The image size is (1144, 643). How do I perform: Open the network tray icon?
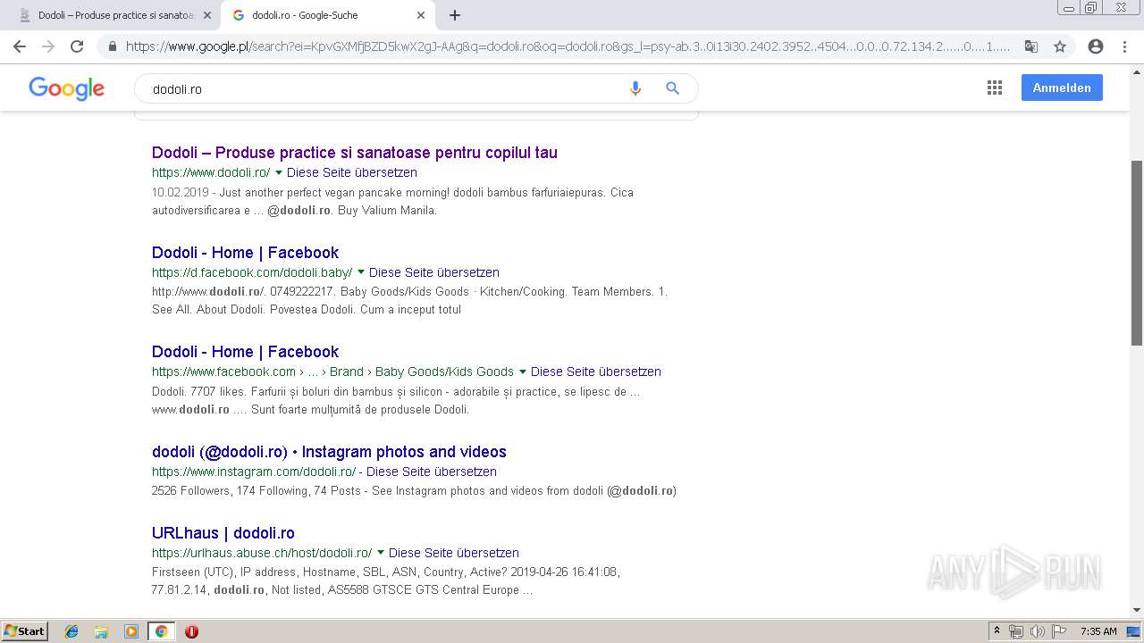pos(1016,631)
